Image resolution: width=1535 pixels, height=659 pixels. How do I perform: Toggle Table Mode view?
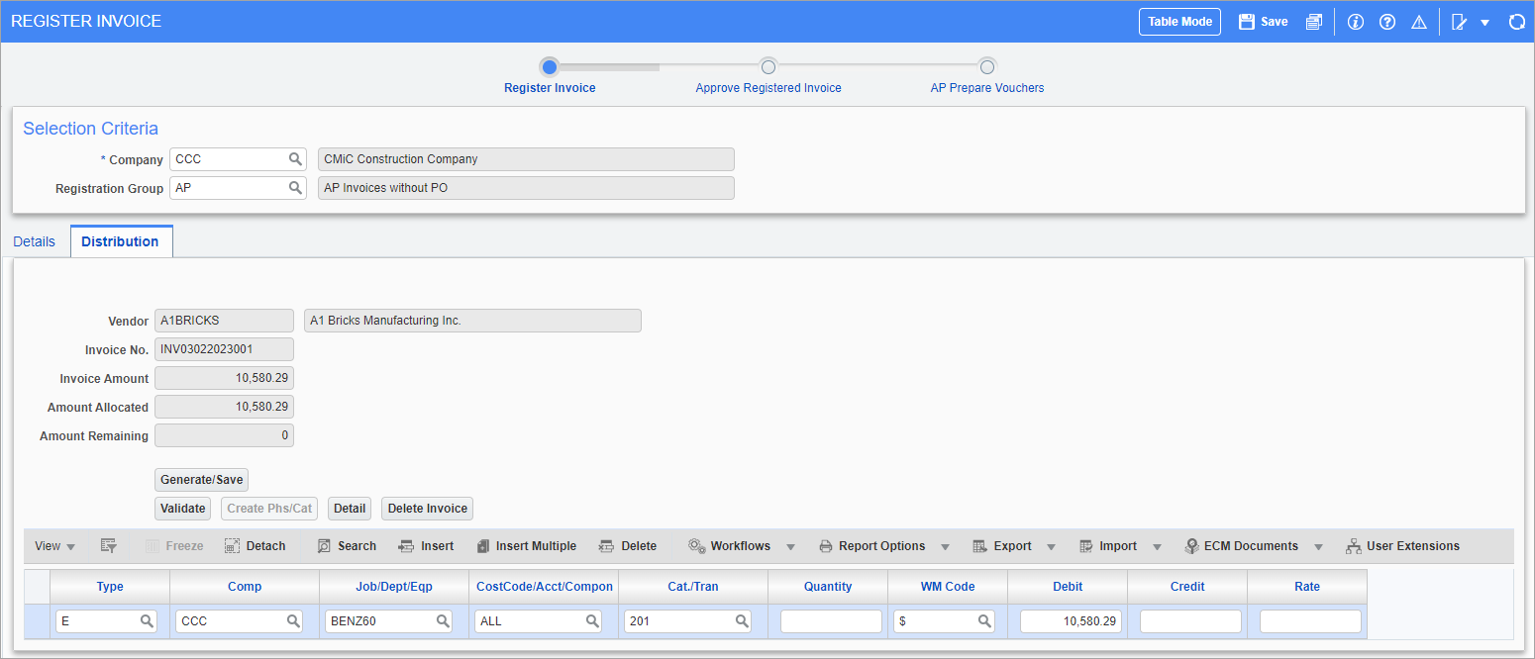click(1179, 21)
